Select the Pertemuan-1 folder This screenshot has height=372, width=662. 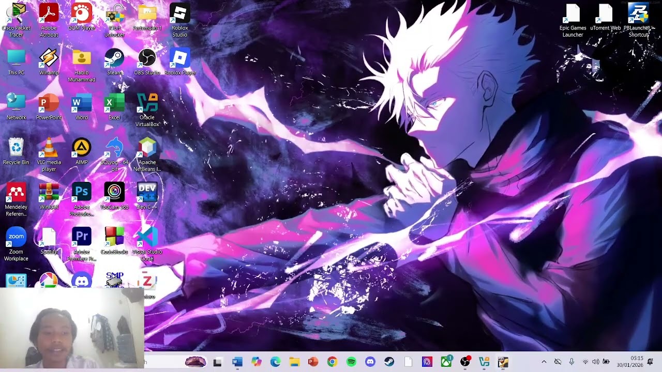click(147, 17)
